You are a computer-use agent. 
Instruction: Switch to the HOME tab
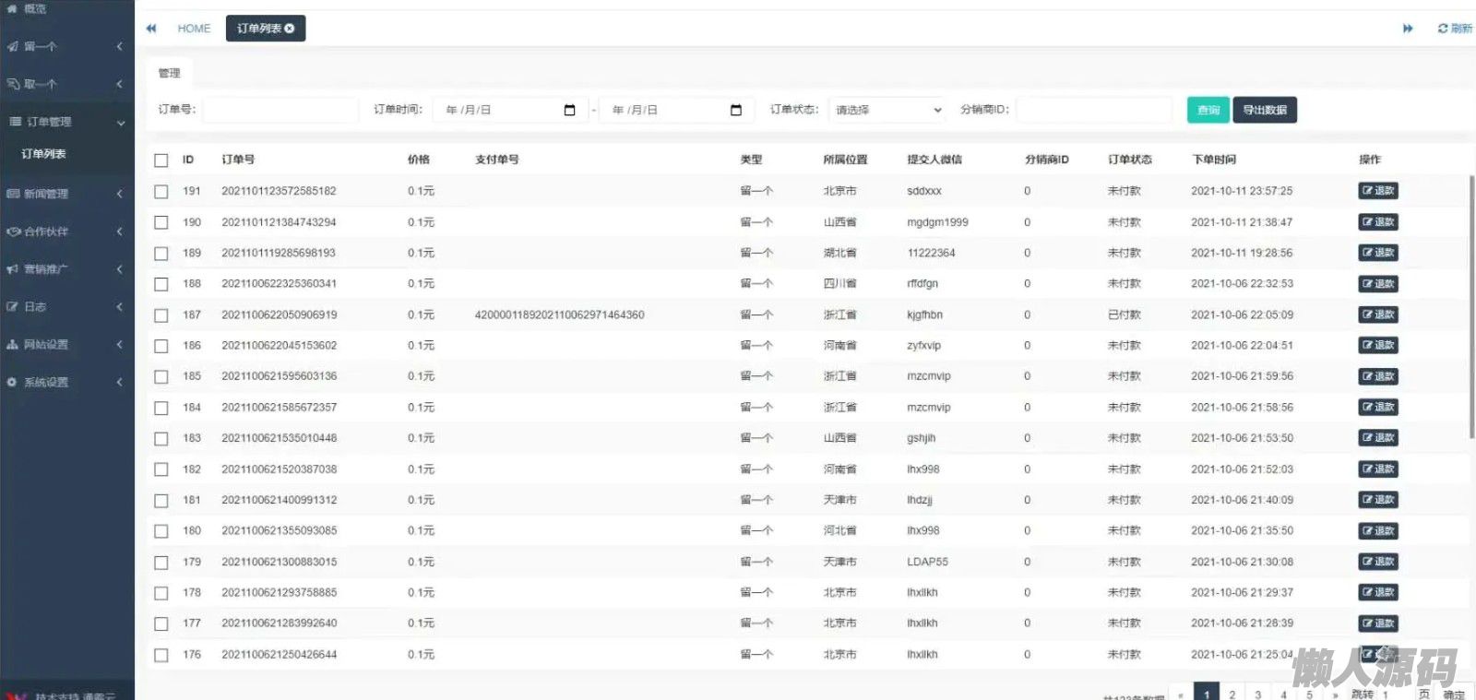coord(194,29)
